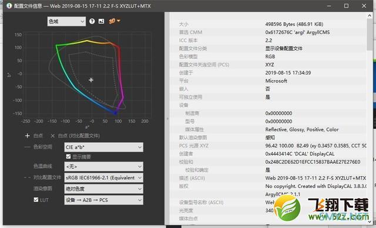Click the splitter handle between the panels
Image resolution: width=376 pixels, height=228 pixels.
[x=167, y=119]
